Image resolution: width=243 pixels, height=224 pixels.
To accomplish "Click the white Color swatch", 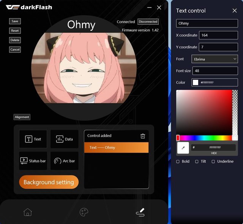I will (196, 82).
